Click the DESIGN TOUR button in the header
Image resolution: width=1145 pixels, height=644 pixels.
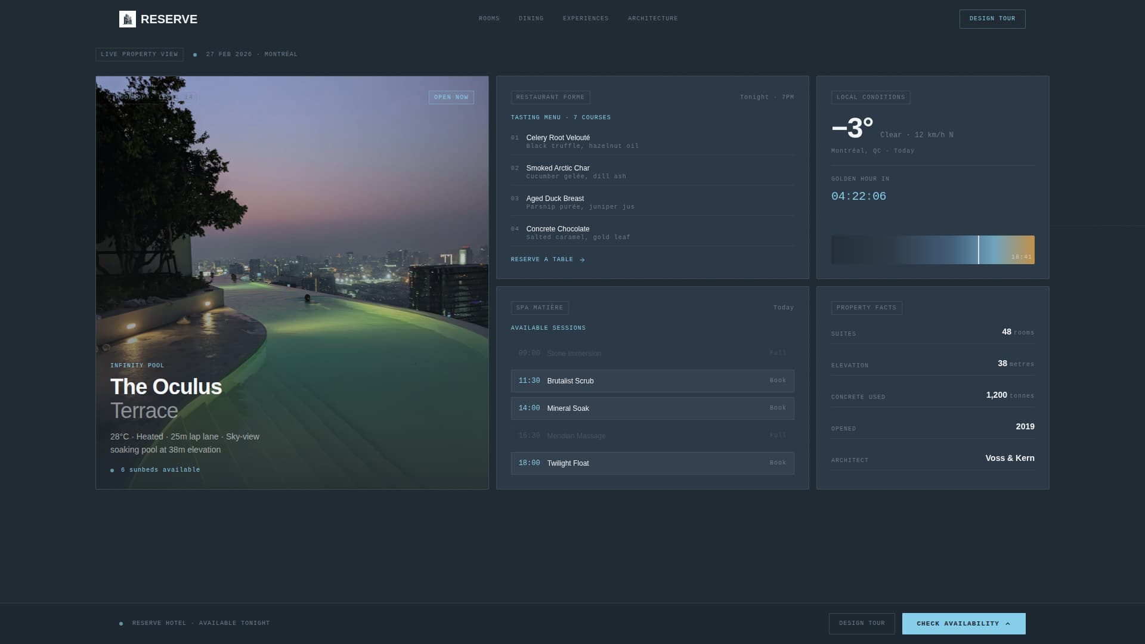pyautogui.click(x=992, y=18)
